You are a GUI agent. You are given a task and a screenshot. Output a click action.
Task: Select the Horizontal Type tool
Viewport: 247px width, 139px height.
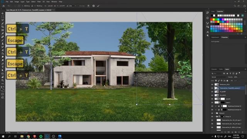click(x=3, y=67)
